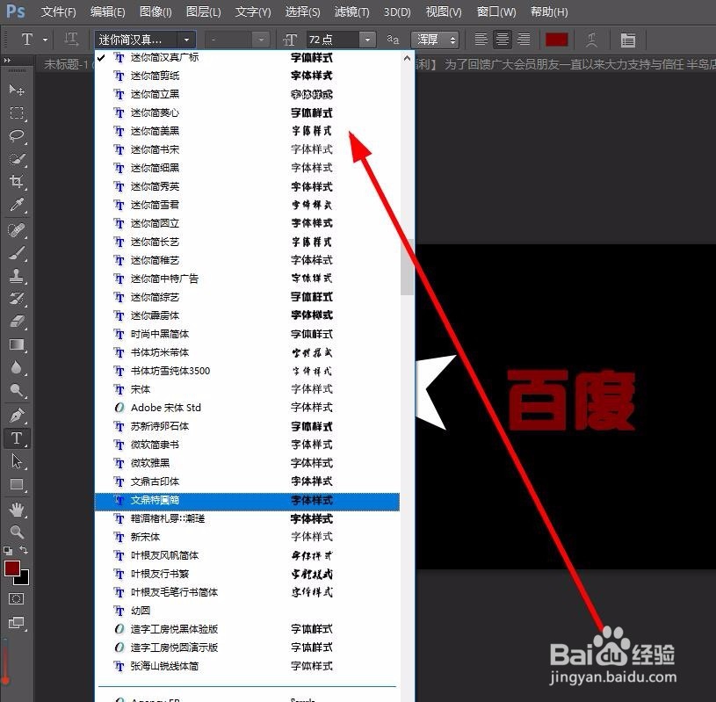Swap foreground and background colors

(24, 550)
